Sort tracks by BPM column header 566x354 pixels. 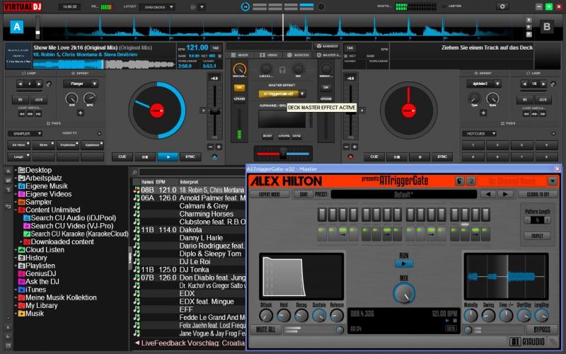click(x=161, y=182)
